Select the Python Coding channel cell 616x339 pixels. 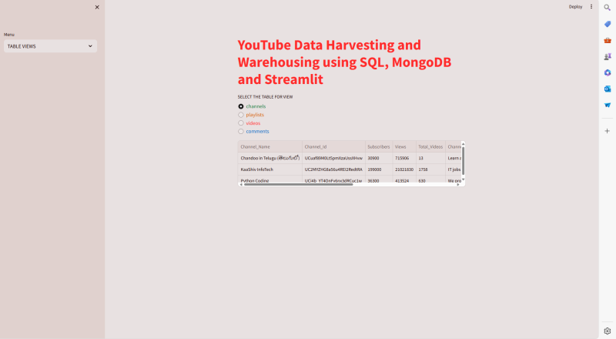pyautogui.click(x=270, y=180)
